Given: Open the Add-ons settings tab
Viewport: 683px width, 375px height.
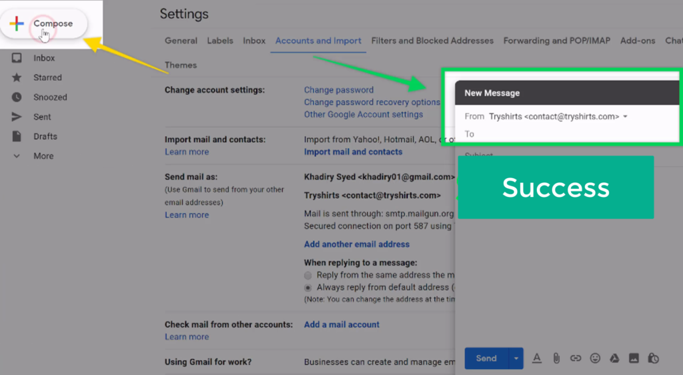Looking at the screenshot, I should [x=638, y=41].
